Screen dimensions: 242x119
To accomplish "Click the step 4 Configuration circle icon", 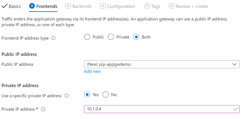I will [x=103, y=6].
